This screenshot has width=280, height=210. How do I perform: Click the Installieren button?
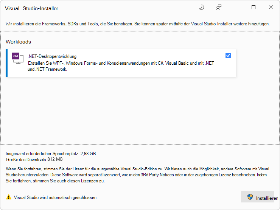pos(257,197)
